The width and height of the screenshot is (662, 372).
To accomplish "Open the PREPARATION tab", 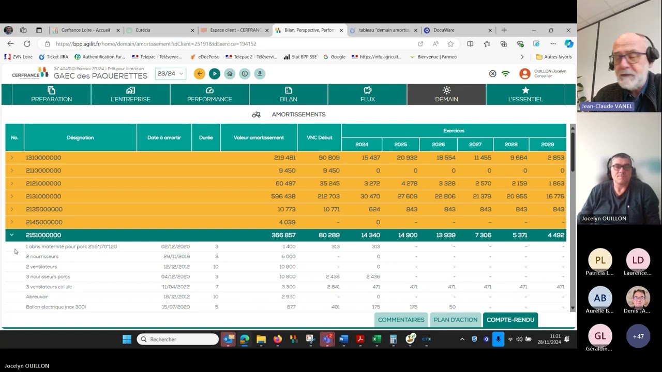I will tap(52, 95).
